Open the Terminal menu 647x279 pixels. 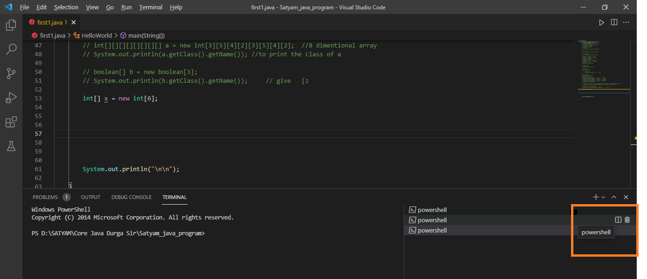pyautogui.click(x=150, y=7)
